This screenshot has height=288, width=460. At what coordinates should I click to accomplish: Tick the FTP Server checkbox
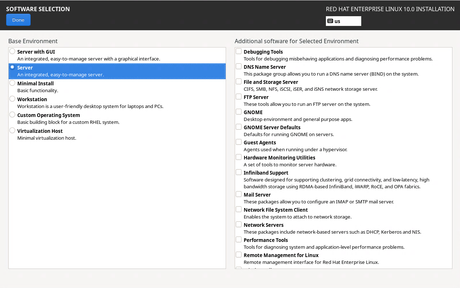239,97
